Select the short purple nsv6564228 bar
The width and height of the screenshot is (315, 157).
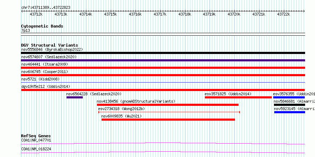[75, 97]
